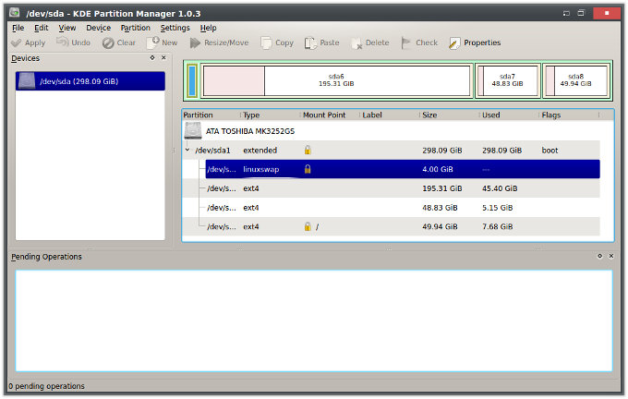Click the 45.40 GiB used value

500,188
